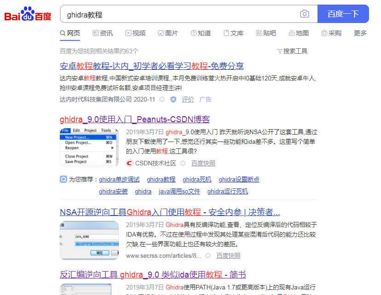Click suggestion ghidra单步调试
381x295 pixels.
(x=119, y=179)
